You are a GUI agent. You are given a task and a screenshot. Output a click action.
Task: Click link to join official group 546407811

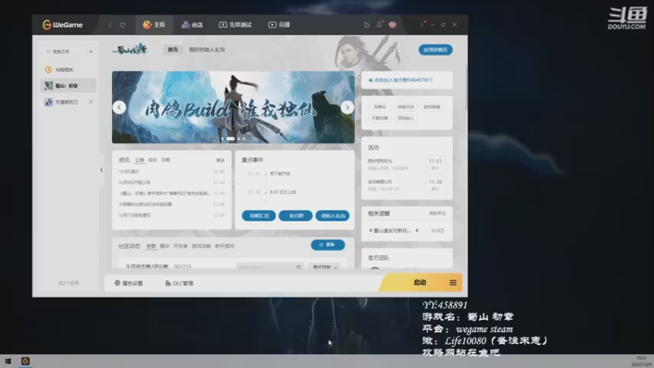pyautogui.click(x=403, y=80)
